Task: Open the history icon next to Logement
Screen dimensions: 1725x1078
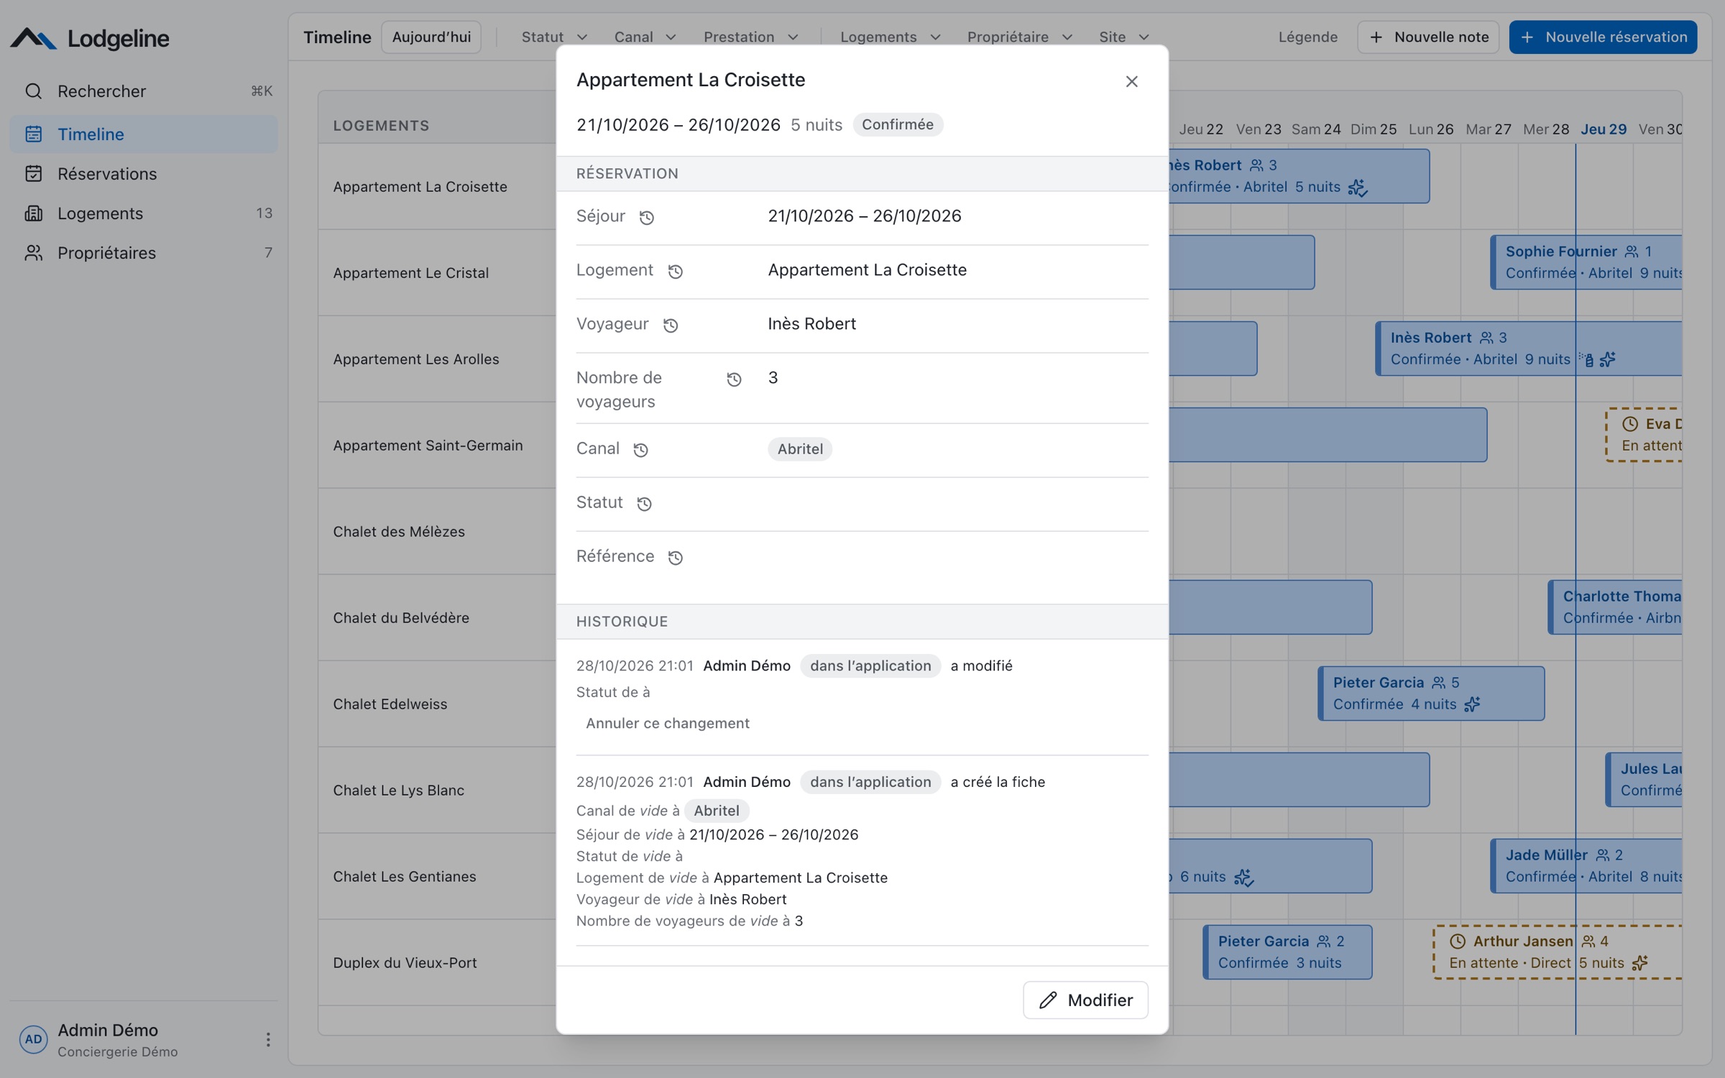Action: click(675, 271)
